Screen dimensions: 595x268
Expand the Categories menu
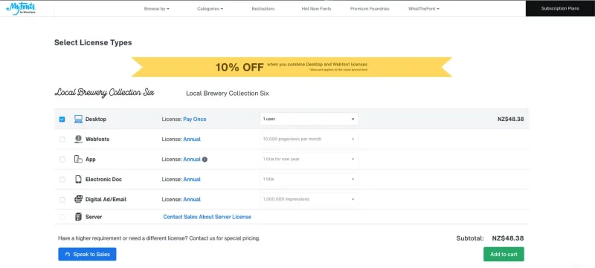point(210,9)
